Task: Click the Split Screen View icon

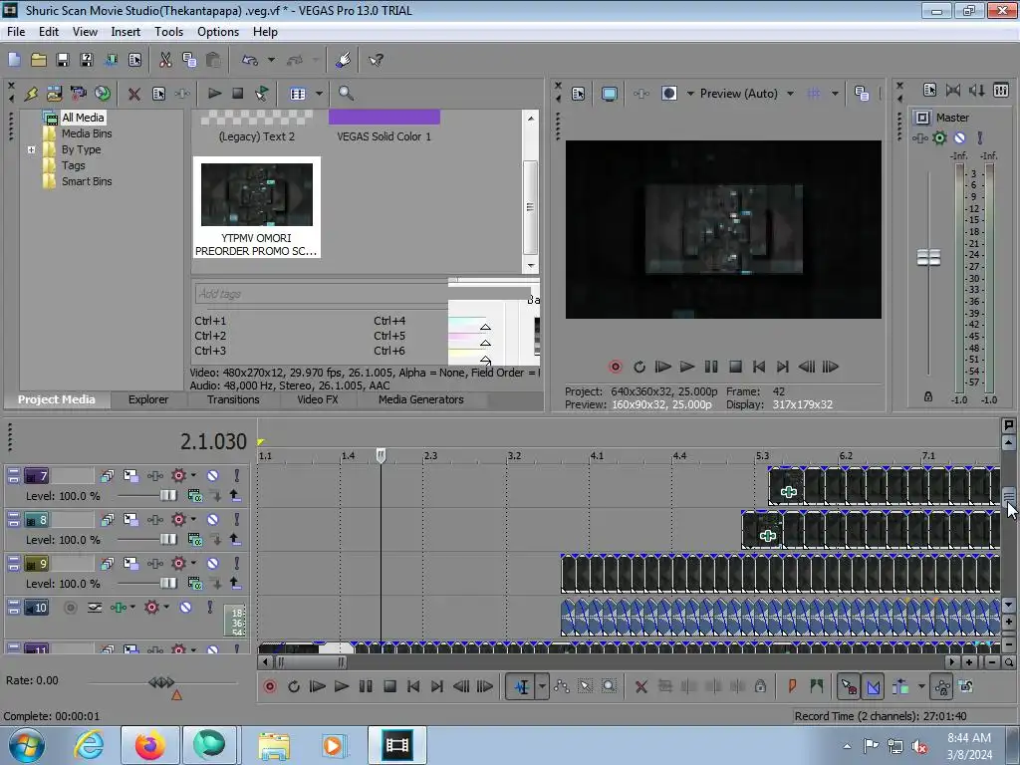Action: [x=669, y=94]
